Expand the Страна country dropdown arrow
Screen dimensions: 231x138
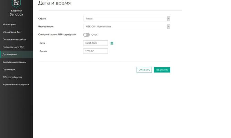pos(169,19)
